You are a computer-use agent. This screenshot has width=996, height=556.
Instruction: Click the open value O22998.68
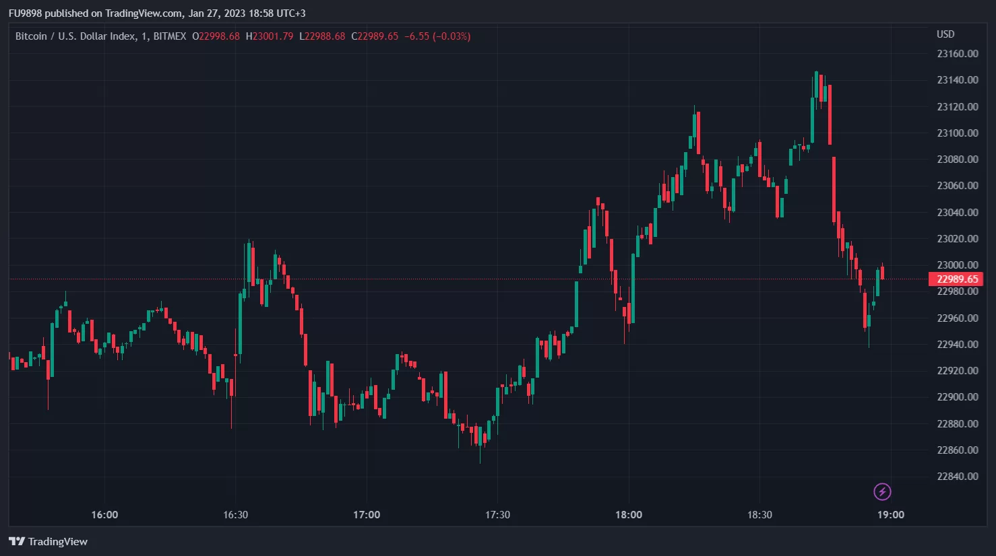click(216, 36)
